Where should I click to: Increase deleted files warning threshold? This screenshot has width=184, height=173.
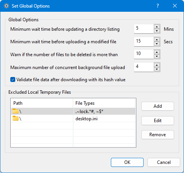click(x=157, y=52)
